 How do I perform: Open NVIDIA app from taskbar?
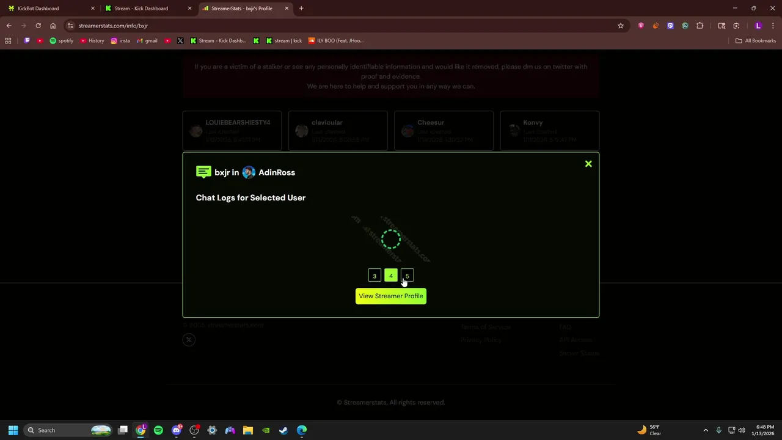(x=266, y=430)
